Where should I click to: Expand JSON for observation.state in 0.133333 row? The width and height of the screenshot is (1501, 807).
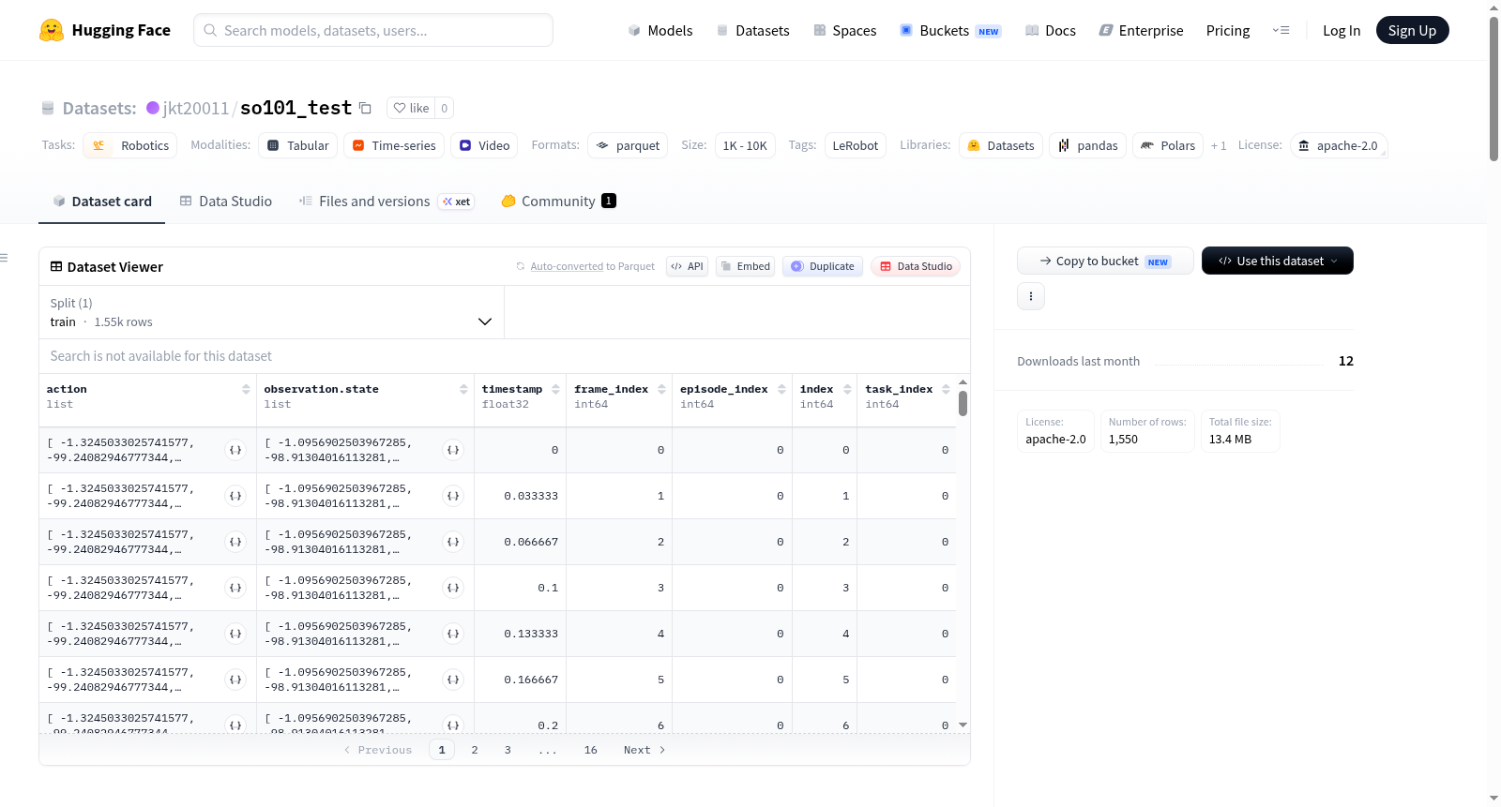pos(453,634)
